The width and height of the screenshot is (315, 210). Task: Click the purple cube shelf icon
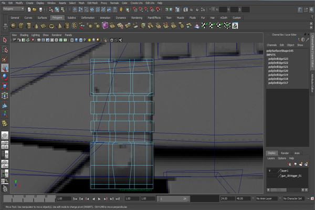pyautogui.click(x=104, y=26)
